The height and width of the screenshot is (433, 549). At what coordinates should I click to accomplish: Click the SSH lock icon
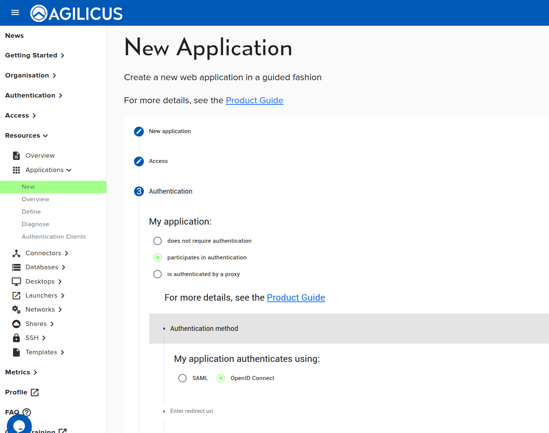click(16, 338)
